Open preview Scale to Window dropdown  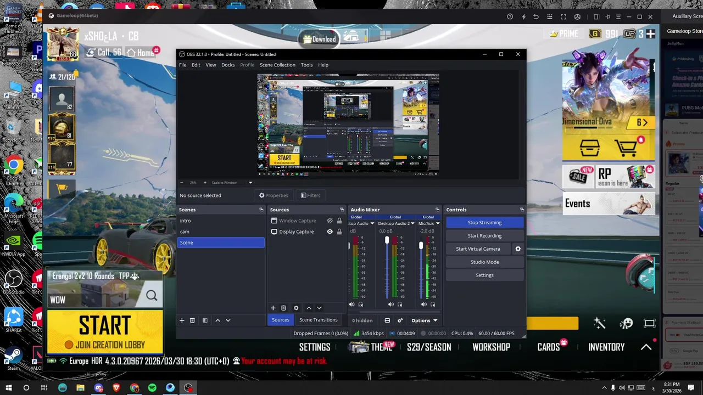pos(250,183)
